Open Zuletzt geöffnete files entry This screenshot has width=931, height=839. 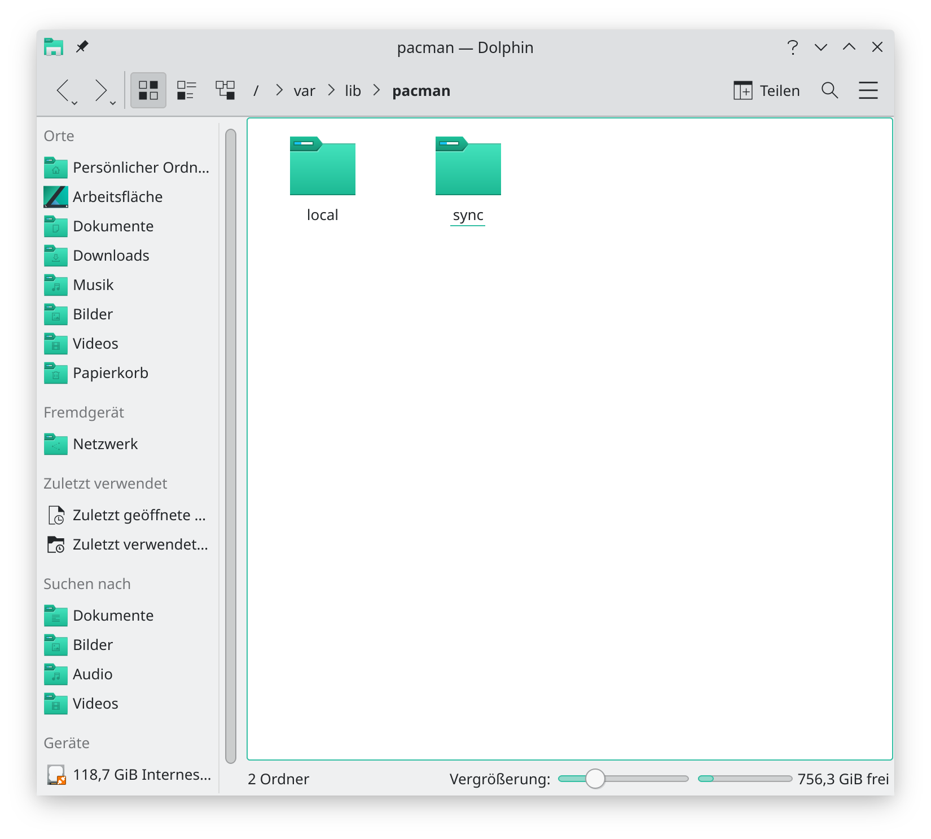[128, 515]
